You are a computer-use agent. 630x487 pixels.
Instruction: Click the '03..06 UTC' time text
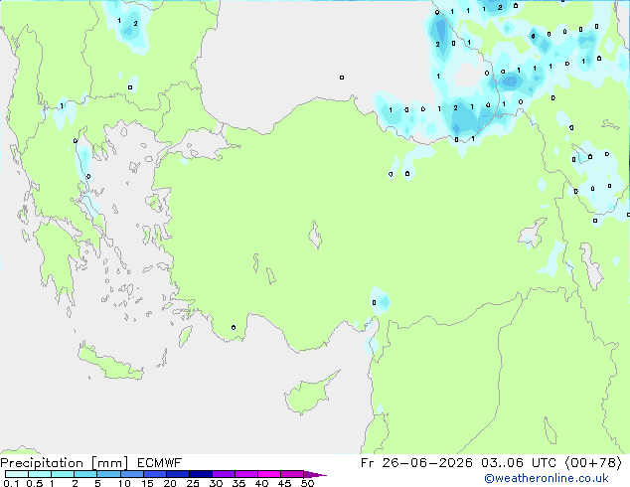pos(519,463)
